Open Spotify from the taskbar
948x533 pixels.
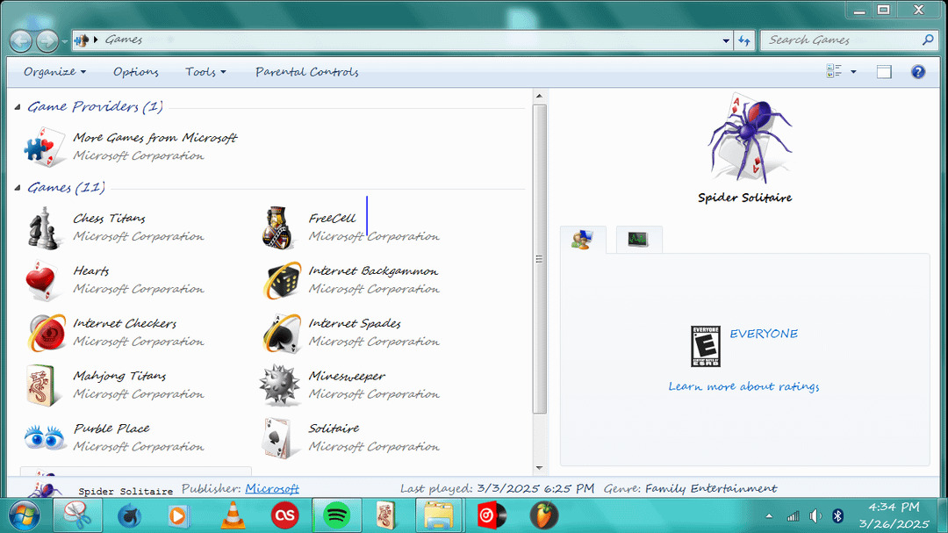click(x=337, y=515)
